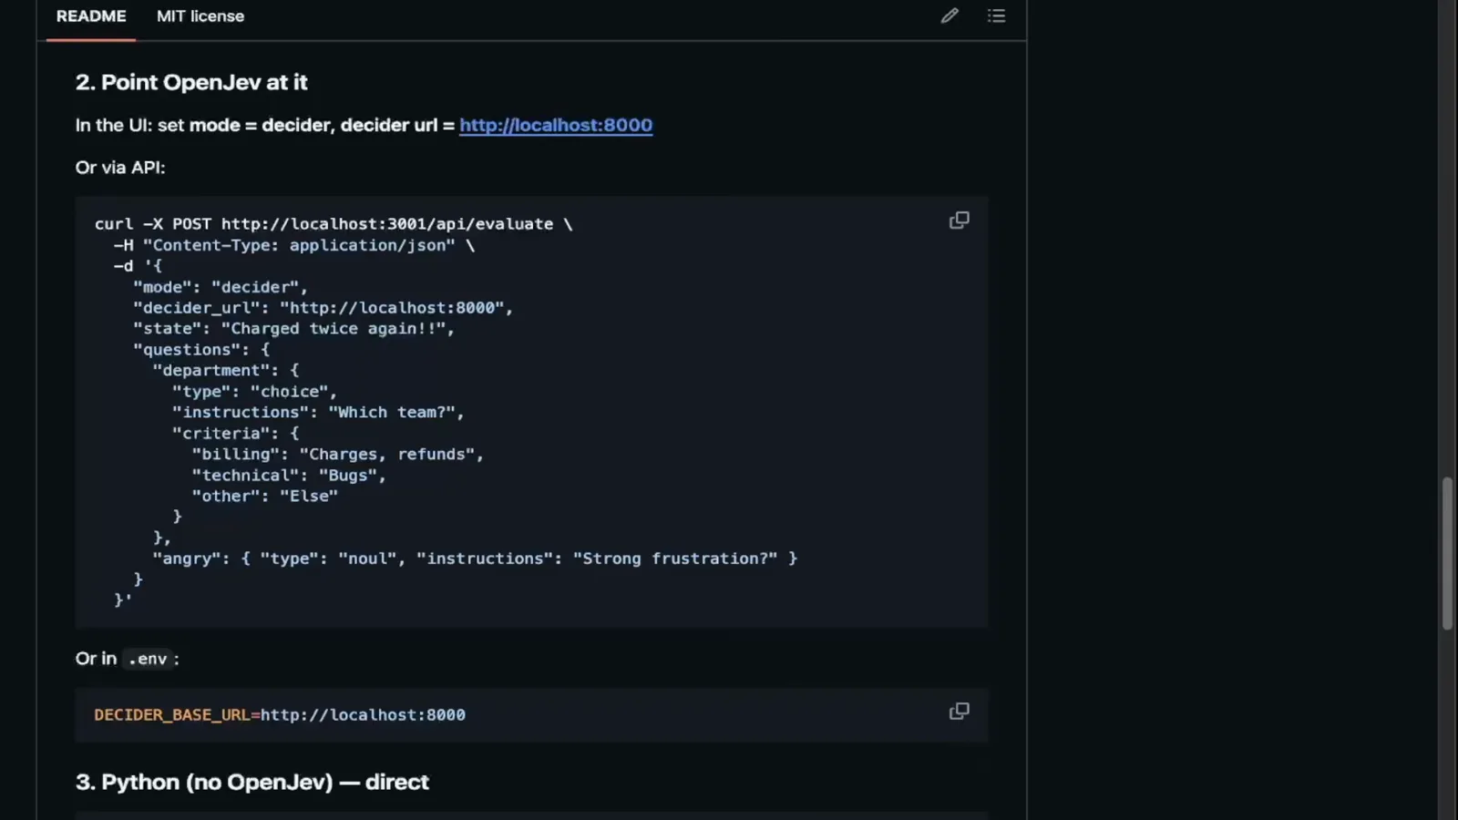The height and width of the screenshot is (820, 1458).
Task: Click the edit pencil icon
Action: pyautogui.click(x=950, y=15)
